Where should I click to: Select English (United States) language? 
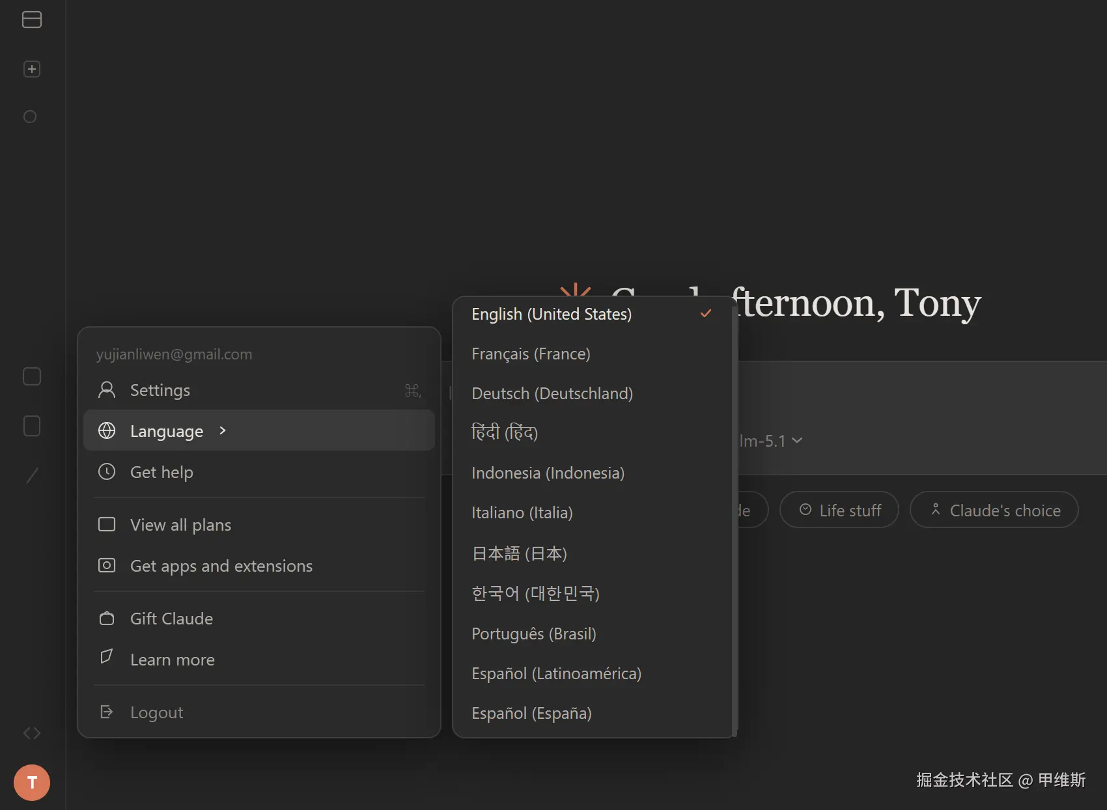[x=592, y=314]
